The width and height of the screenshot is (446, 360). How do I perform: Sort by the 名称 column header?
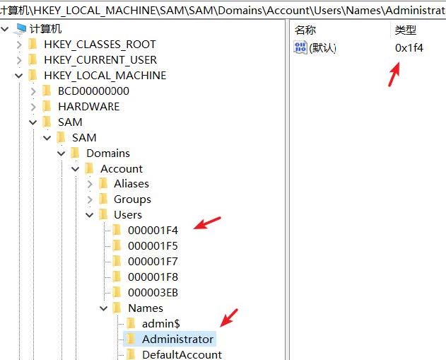coord(305,30)
